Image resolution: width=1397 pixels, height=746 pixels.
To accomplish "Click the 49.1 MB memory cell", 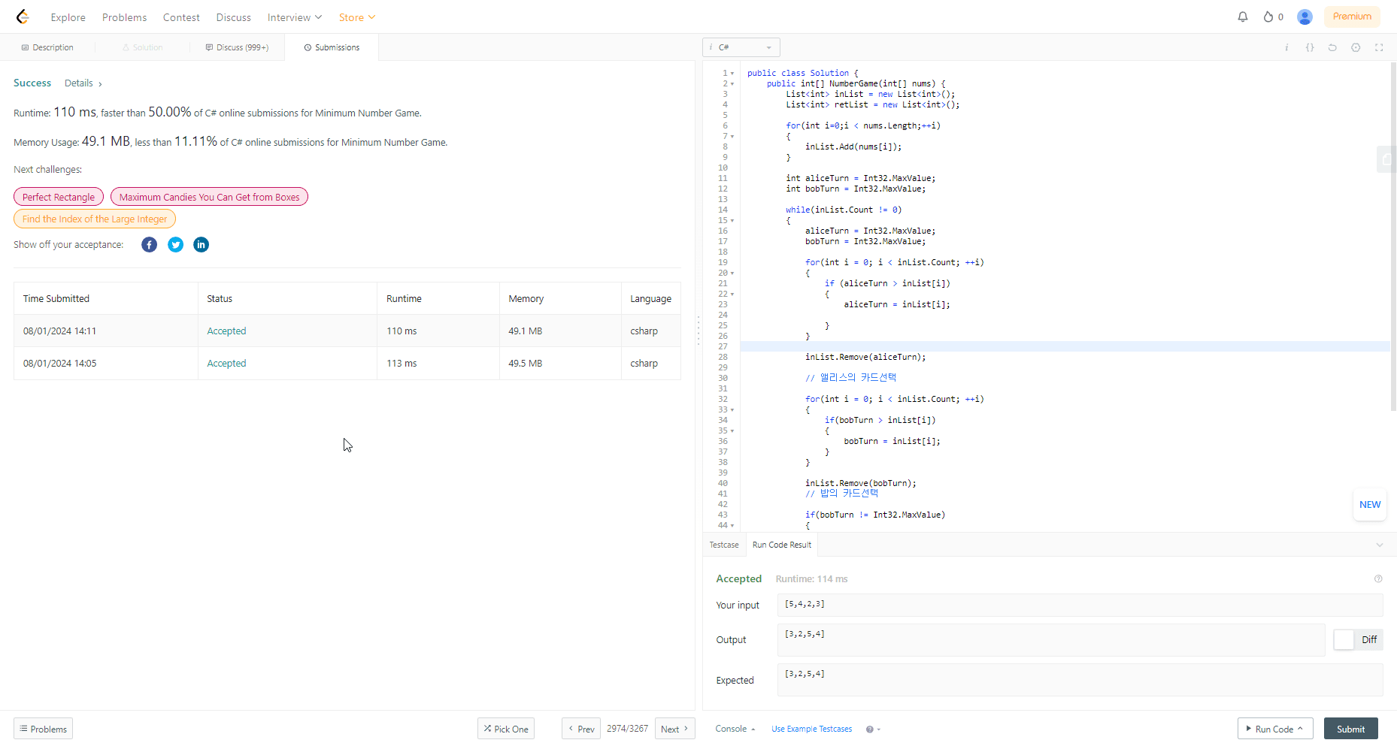I will 560,331.
